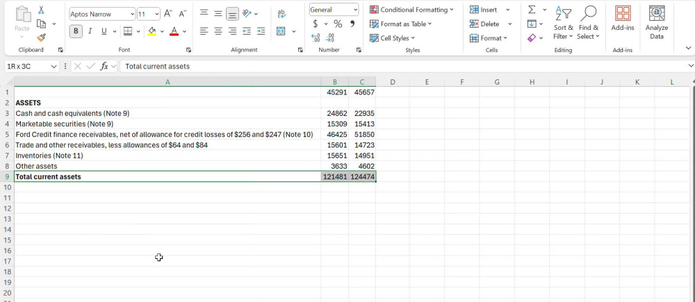Click the Clear eraser icon
The height and width of the screenshot is (302, 695).
(532, 38)
